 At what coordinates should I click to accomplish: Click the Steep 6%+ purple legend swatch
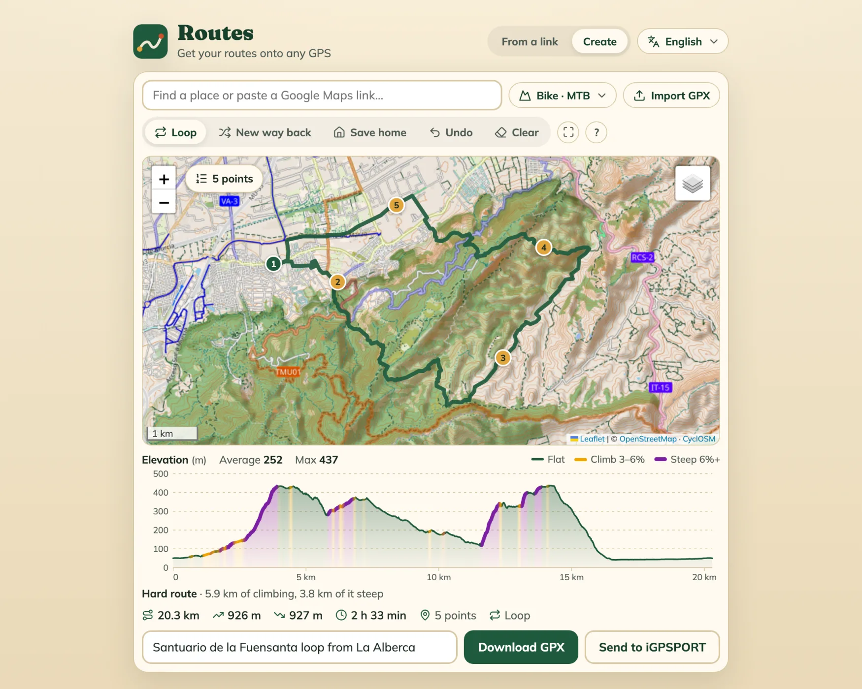(661, 460)
